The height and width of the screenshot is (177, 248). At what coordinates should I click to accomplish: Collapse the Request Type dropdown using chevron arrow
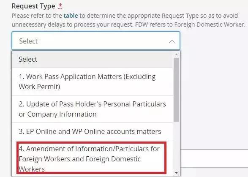[172, 41]
